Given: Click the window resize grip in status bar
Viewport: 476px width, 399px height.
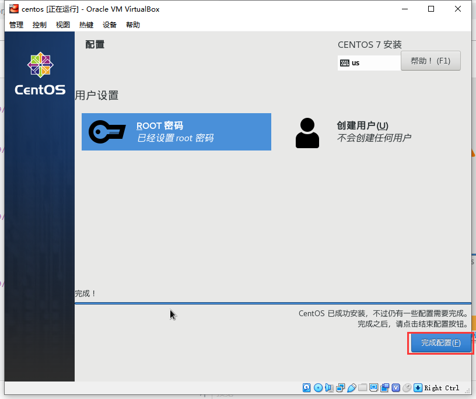Looking at the screenshot, I should pos(467,391).
